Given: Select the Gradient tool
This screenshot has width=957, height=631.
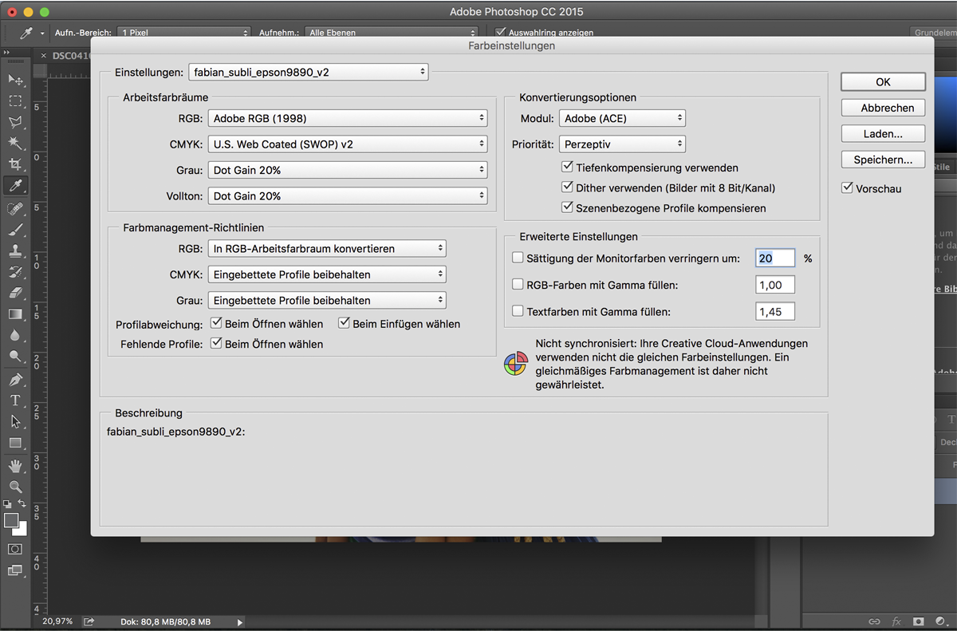Looking at the screenshot, I should click(15, 314).
